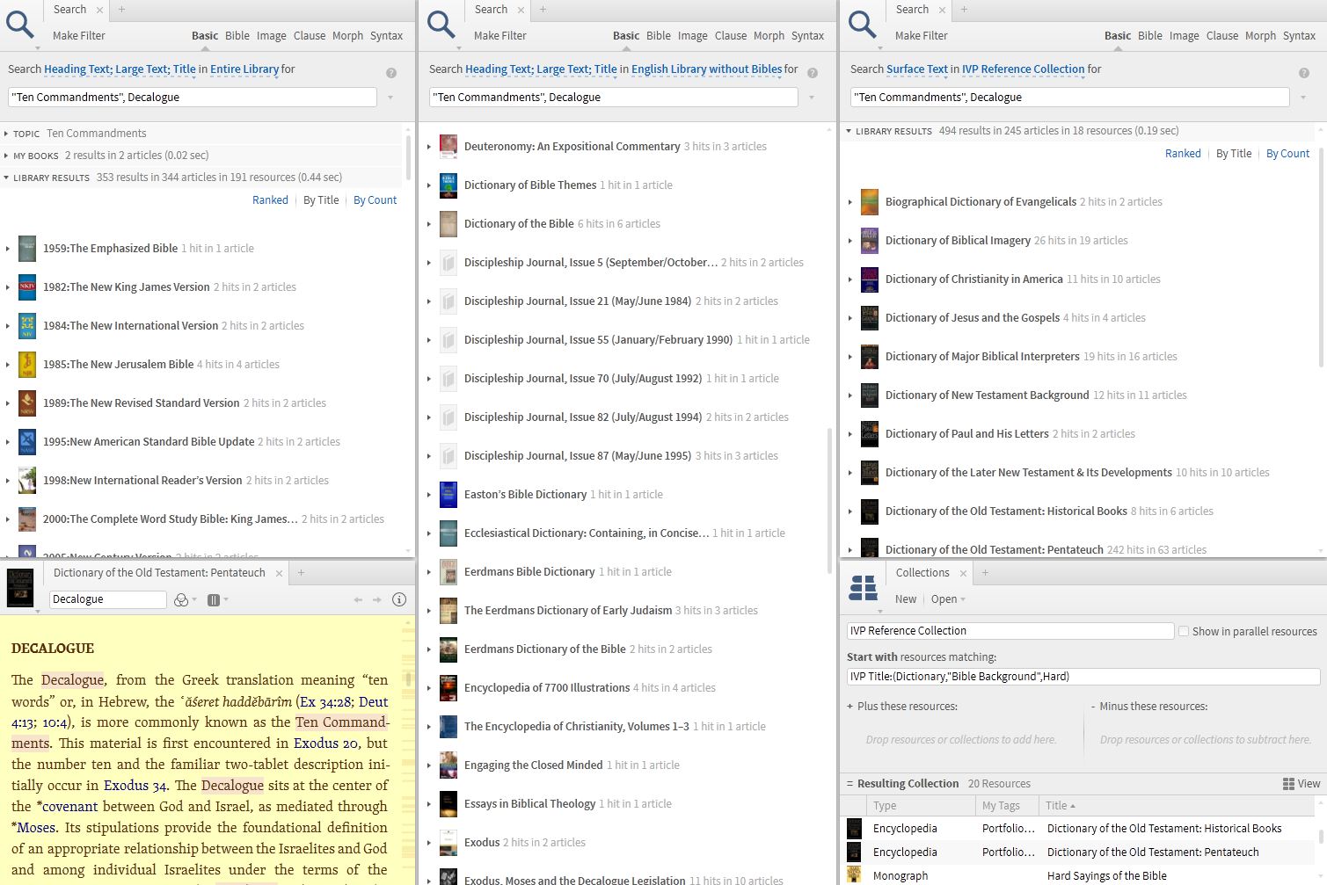Sort right results By Title
Screen dimensions: 1327x885
1234,154
